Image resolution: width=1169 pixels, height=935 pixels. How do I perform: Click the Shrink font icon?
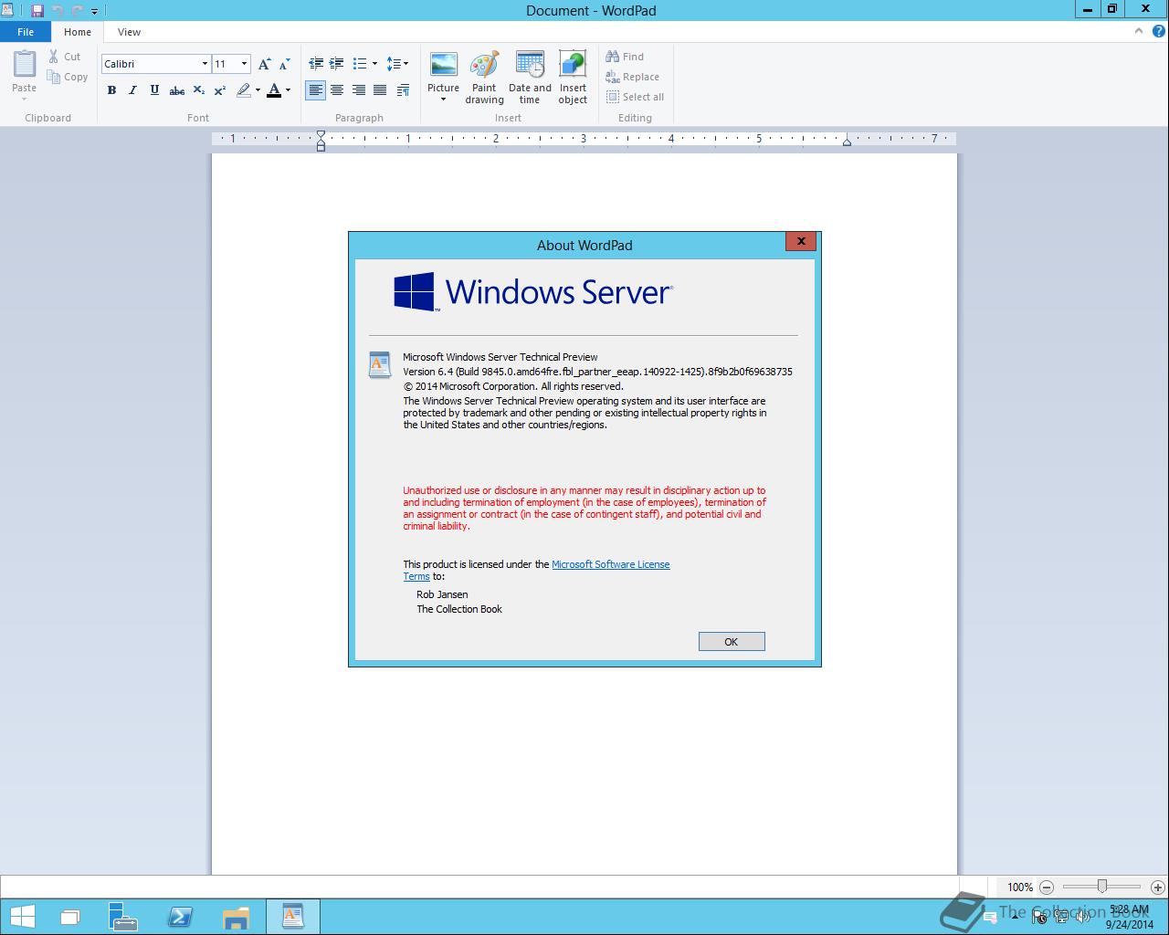284,64
